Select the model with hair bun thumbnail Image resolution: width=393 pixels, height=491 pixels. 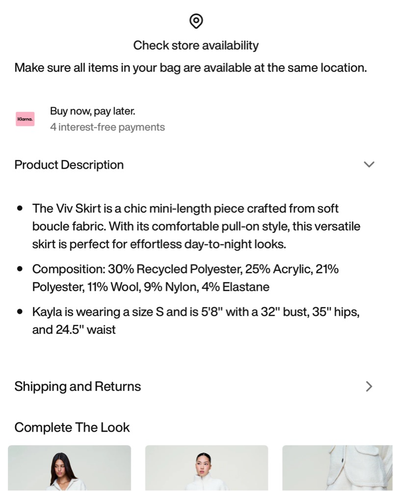tap(207, 468)
